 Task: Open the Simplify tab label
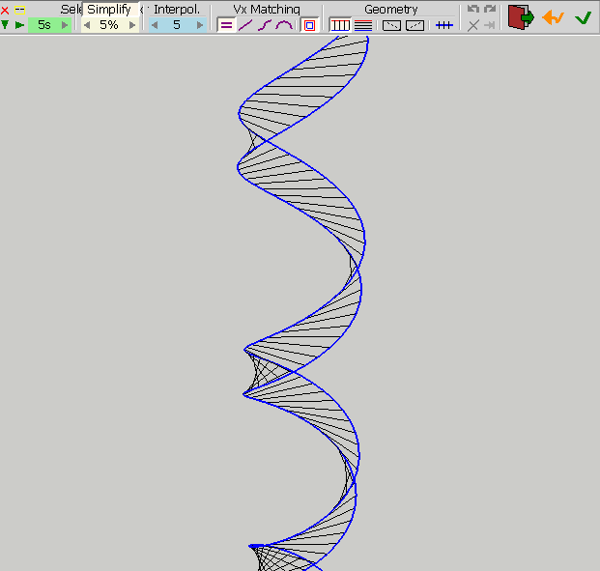coord(108,9)
